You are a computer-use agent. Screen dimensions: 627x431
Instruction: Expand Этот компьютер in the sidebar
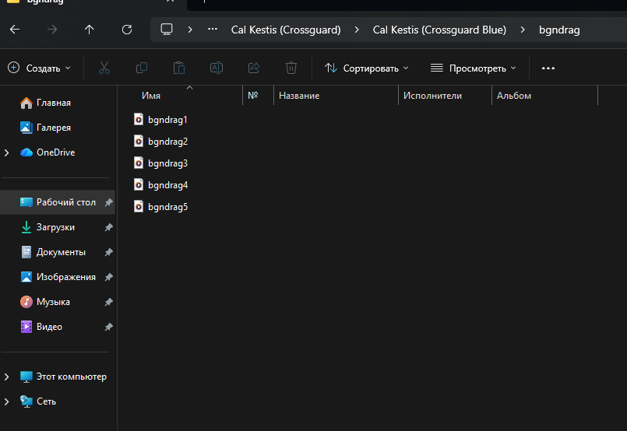(7, 377)
